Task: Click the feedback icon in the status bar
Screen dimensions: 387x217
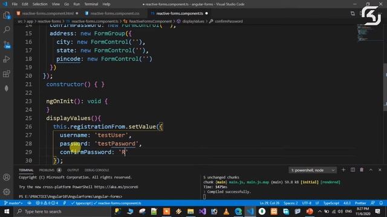Action: click(x=372, y=203)
